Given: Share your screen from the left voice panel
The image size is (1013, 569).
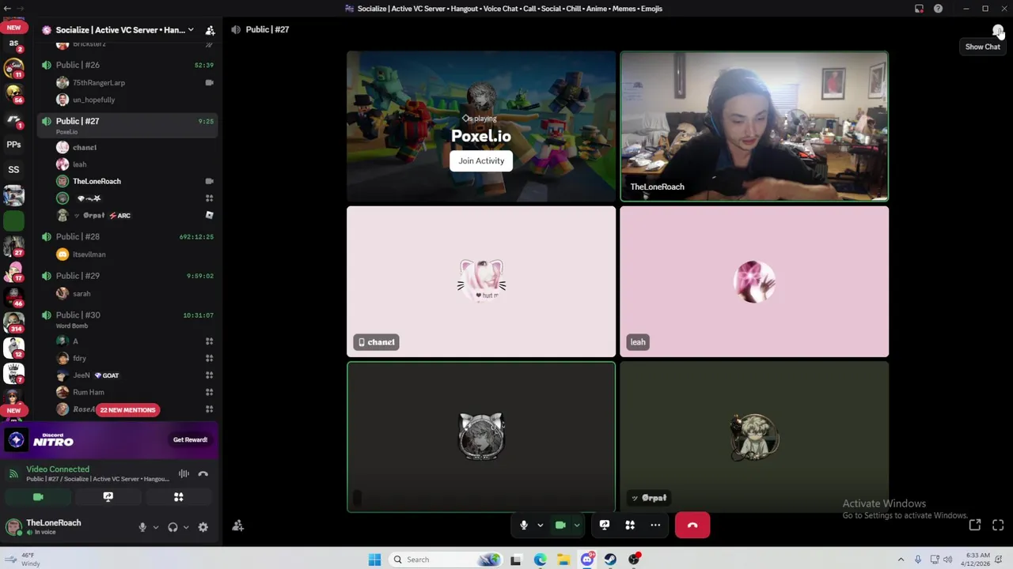Looking at the screenshot, I should coord(108,497).
